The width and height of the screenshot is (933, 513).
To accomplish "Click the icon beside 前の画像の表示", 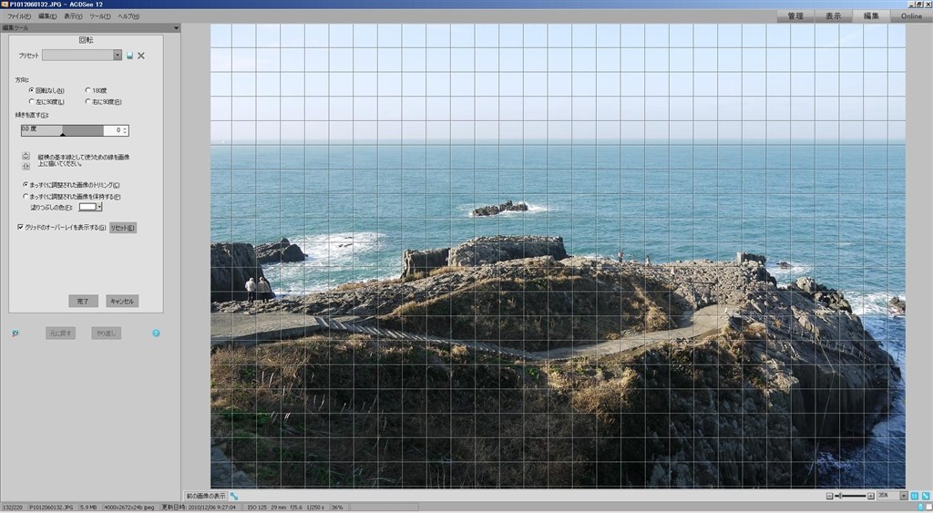I will coord(234,496).
